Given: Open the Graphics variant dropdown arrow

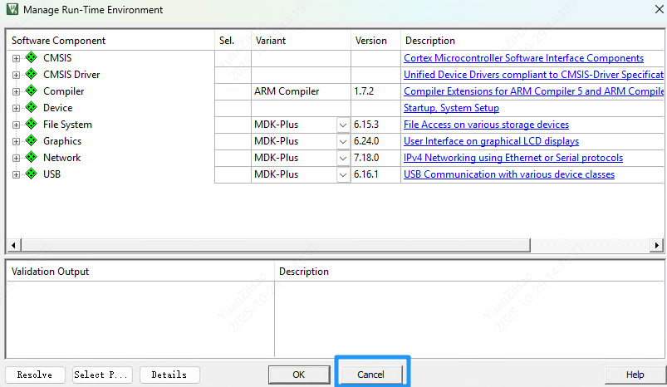Looking at the screenshot, I should tap(343, 141).
